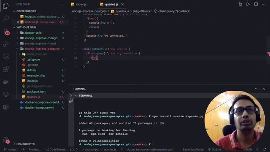
Task: Click the split terminal icon in panel
Action: [x=71, y=100]
